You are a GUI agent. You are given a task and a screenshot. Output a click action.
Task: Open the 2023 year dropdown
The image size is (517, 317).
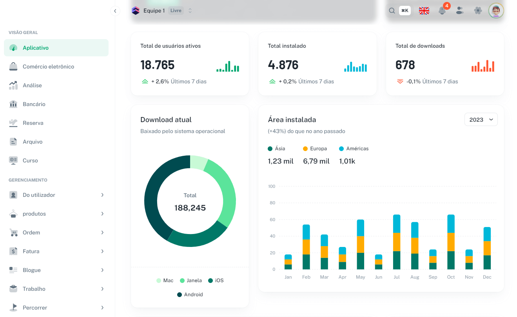click(x=481, y=119)
